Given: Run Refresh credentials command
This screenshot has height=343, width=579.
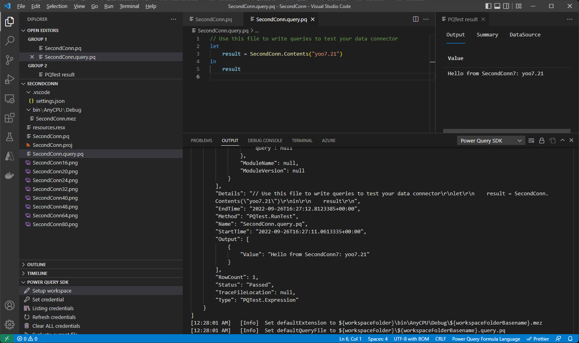Looking at the screenshot, I should (101, 317).
